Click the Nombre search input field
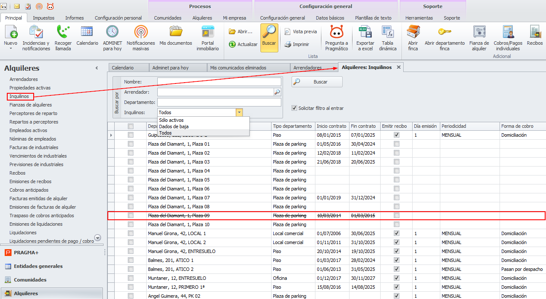The image size is (546, 299). pyautogui.click(x=219, y=82)
